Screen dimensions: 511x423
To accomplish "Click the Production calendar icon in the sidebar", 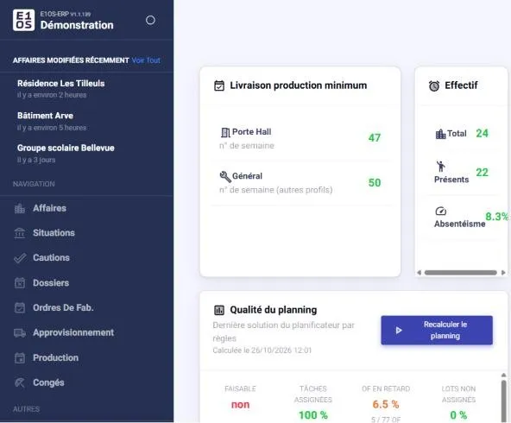I will coord(20,357).
